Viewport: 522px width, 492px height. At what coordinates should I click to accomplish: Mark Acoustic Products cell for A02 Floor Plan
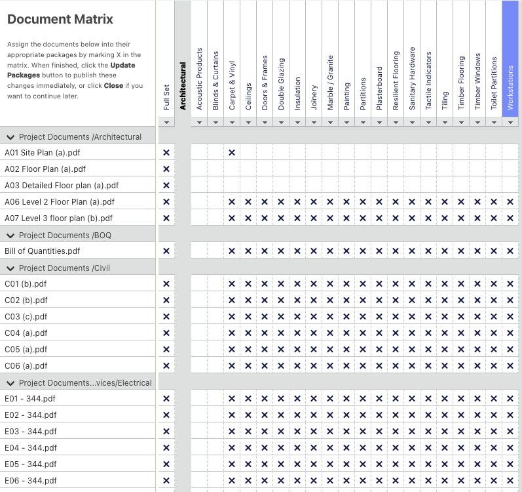pyautogui.click(x=199, y=169)
